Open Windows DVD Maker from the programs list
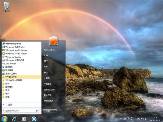The width and height of the screenshot is (163, 122). (15, 47)
